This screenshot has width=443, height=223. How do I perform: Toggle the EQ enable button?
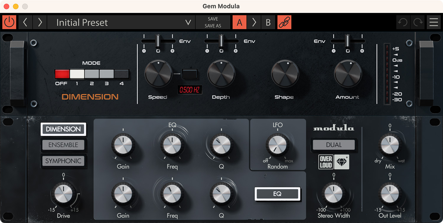tap(278, 194)
